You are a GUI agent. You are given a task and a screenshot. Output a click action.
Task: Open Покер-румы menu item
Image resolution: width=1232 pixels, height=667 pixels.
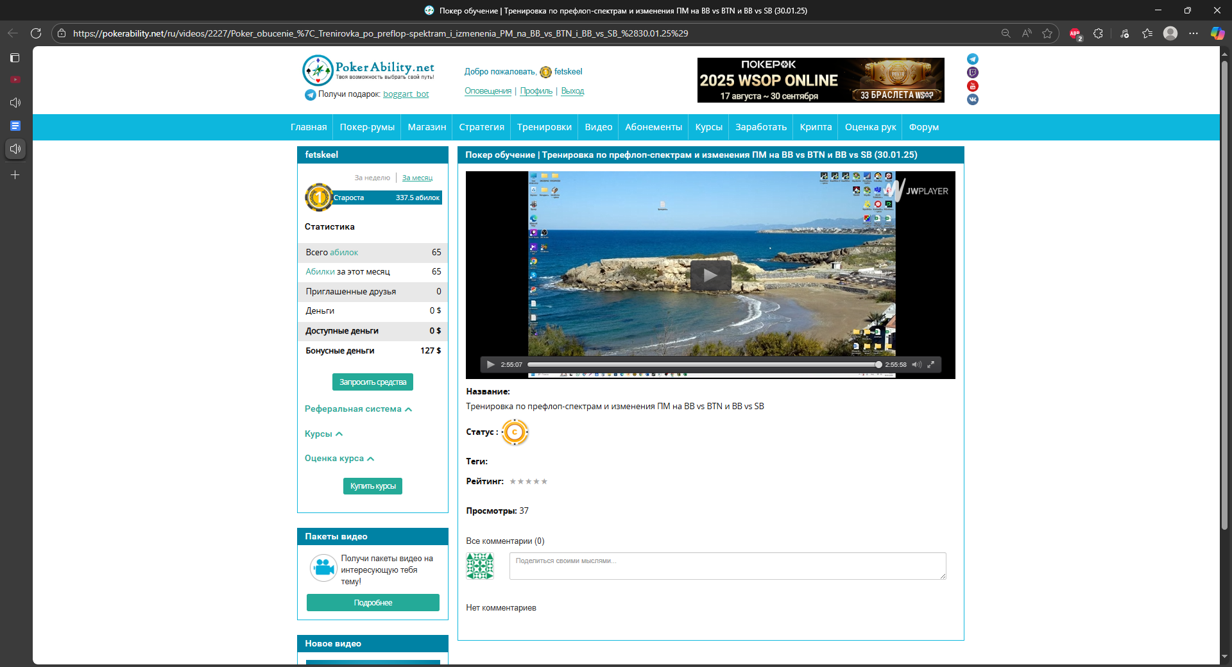tap(367, 127)
